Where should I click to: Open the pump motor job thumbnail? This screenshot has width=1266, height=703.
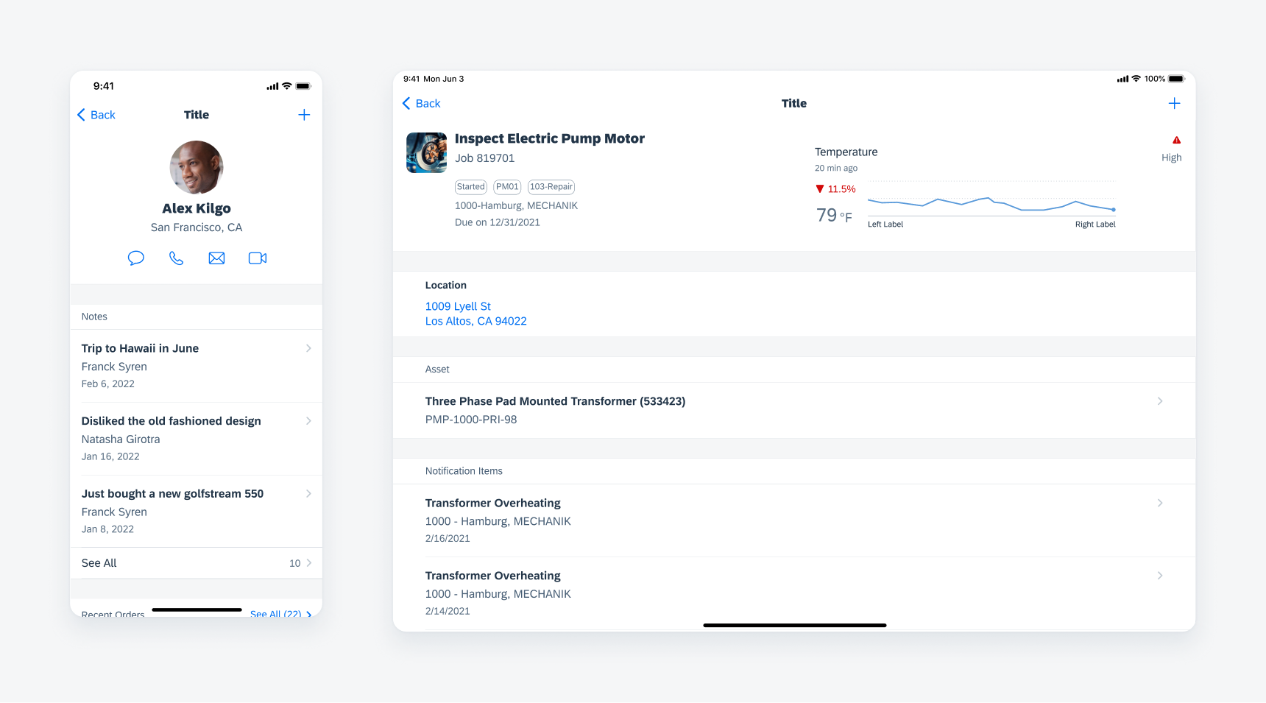(x=427, y=152)
